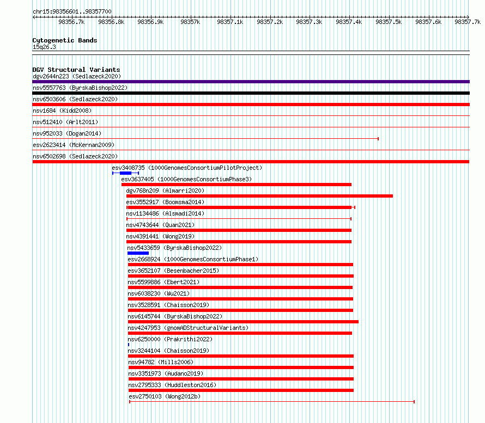Open nsv6503606 (Sedlazeck2020) variant label
485x423 pixels.
click(x=75, y=99)
